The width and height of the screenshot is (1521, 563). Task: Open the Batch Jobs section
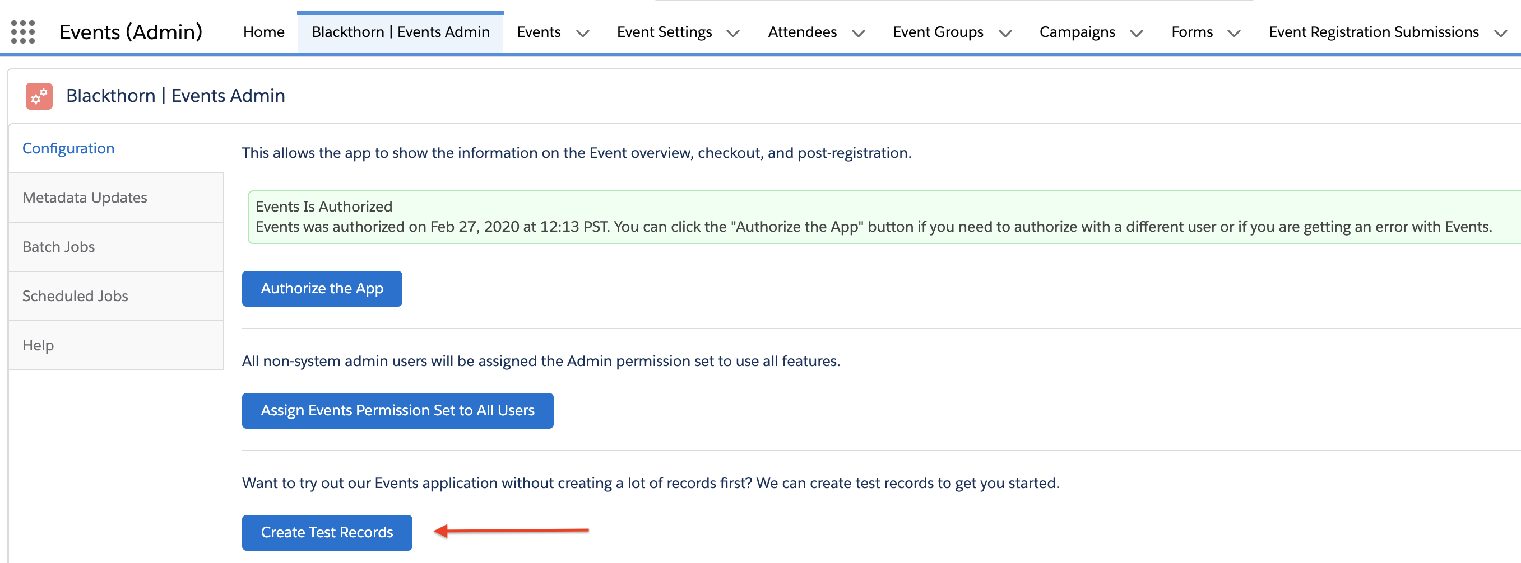point(58,247)
